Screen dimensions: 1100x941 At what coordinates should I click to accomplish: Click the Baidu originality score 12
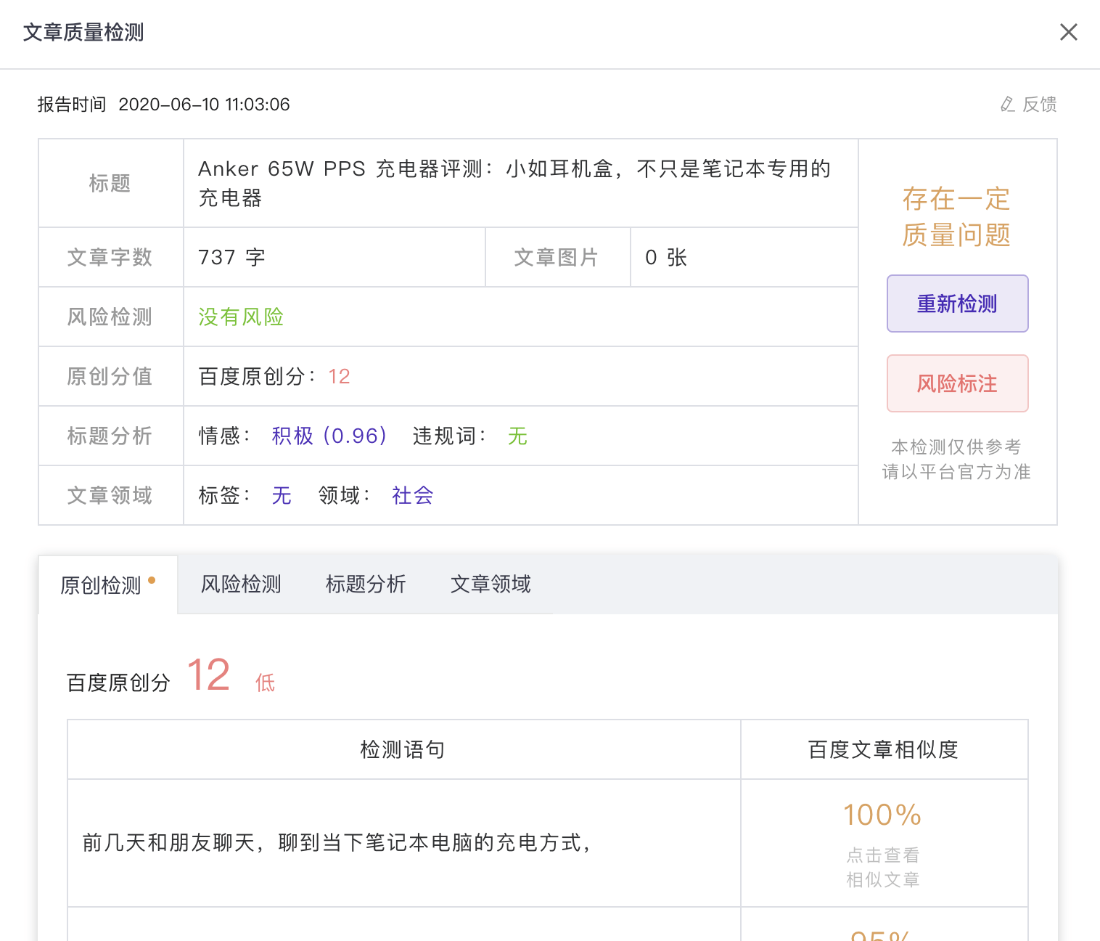[x=208, y=675]
